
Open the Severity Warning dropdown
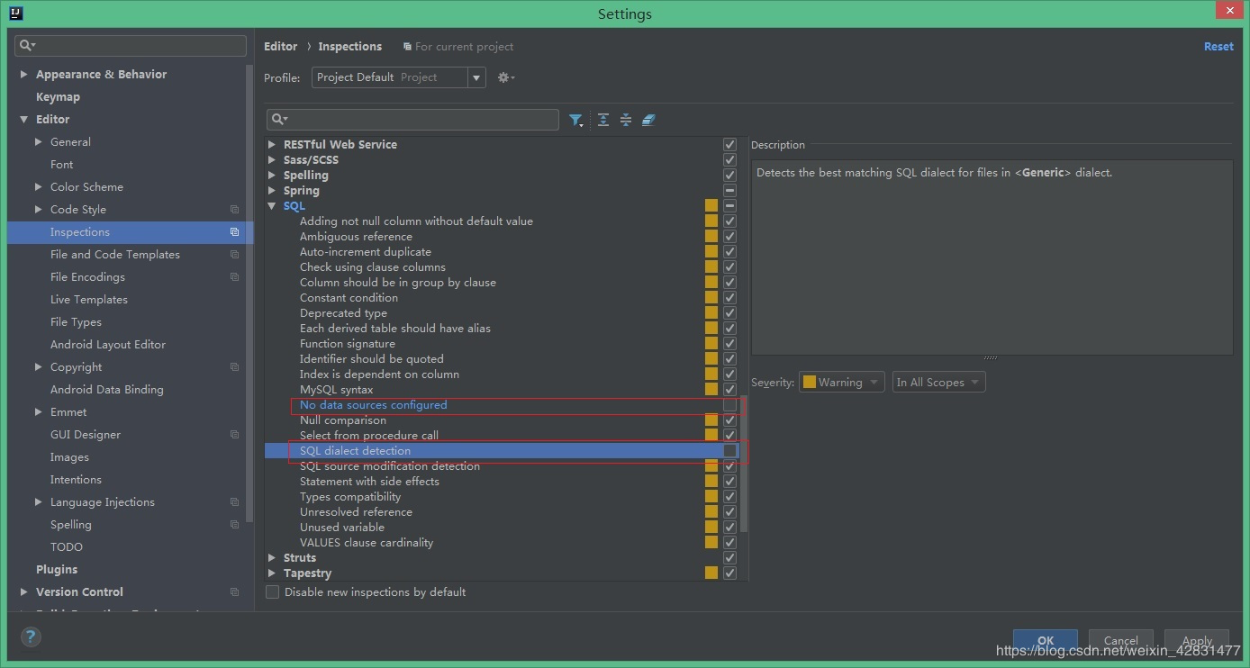tap(841, 383)
